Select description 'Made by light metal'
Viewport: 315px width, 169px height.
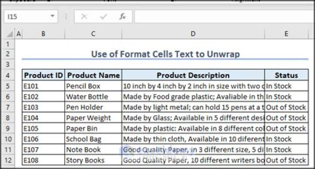pyautogui.click(x=193, y=107)
